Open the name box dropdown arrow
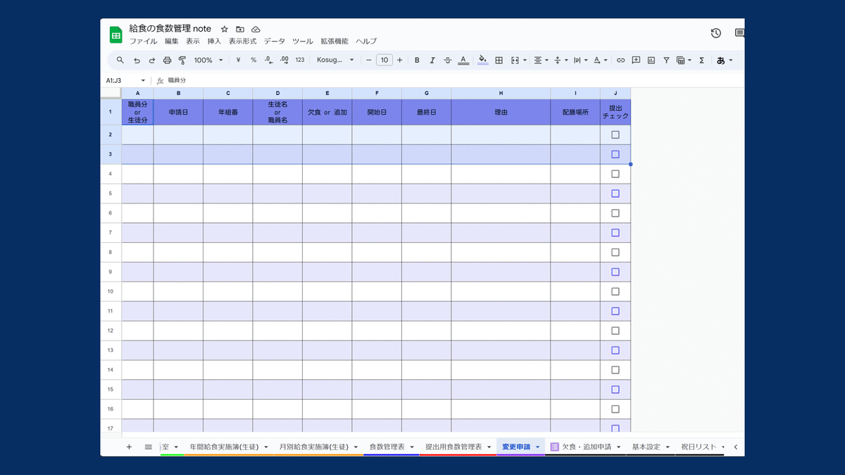This screenshot has width=845, height=475. click(x=143, y=81)
